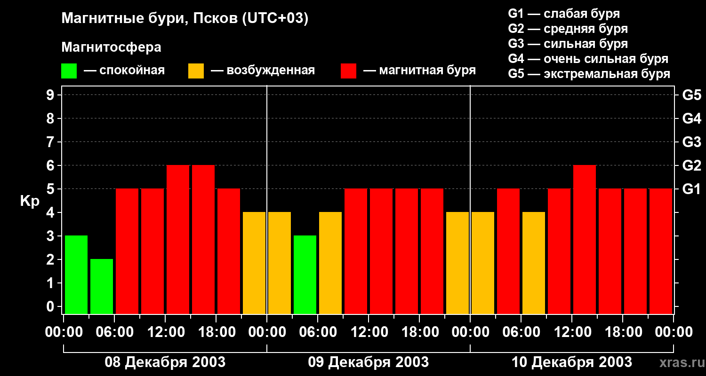Click 10 December 18:00–21:00 red bar

click(635, 251)
